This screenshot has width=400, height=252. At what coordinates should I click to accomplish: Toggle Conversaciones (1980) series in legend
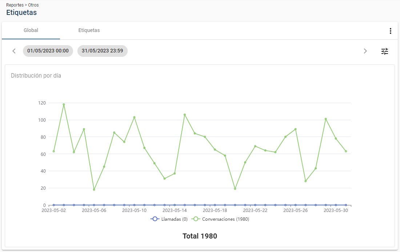(x=220, y=219)
